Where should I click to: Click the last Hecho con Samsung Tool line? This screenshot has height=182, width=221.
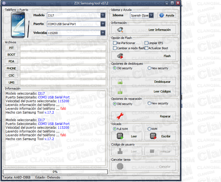tap(30, 139)
